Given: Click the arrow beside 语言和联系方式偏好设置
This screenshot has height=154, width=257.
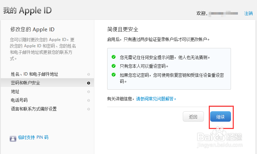Looking at the screenshot, I should coord(88,109).
